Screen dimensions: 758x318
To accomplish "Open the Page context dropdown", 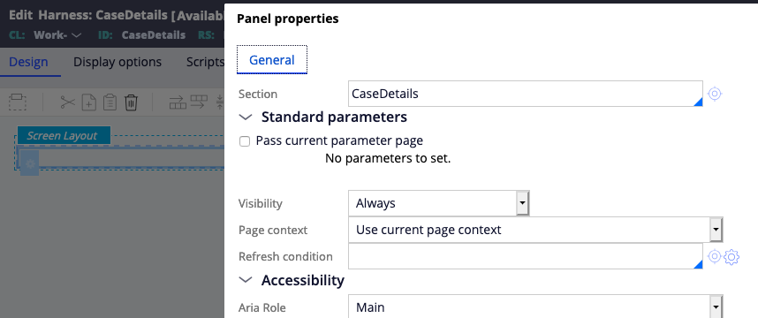I will tap(535, 230).
